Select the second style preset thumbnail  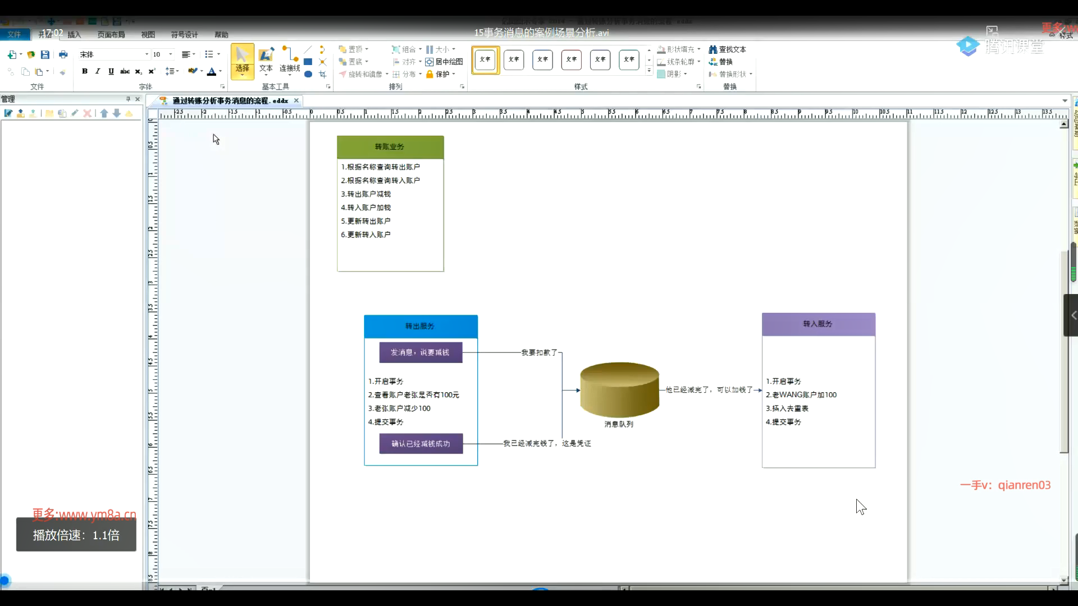point(514,59)
